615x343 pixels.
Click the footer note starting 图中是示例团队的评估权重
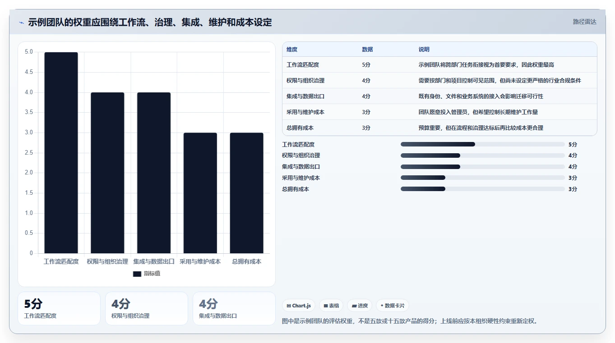[x=410, y=321]
